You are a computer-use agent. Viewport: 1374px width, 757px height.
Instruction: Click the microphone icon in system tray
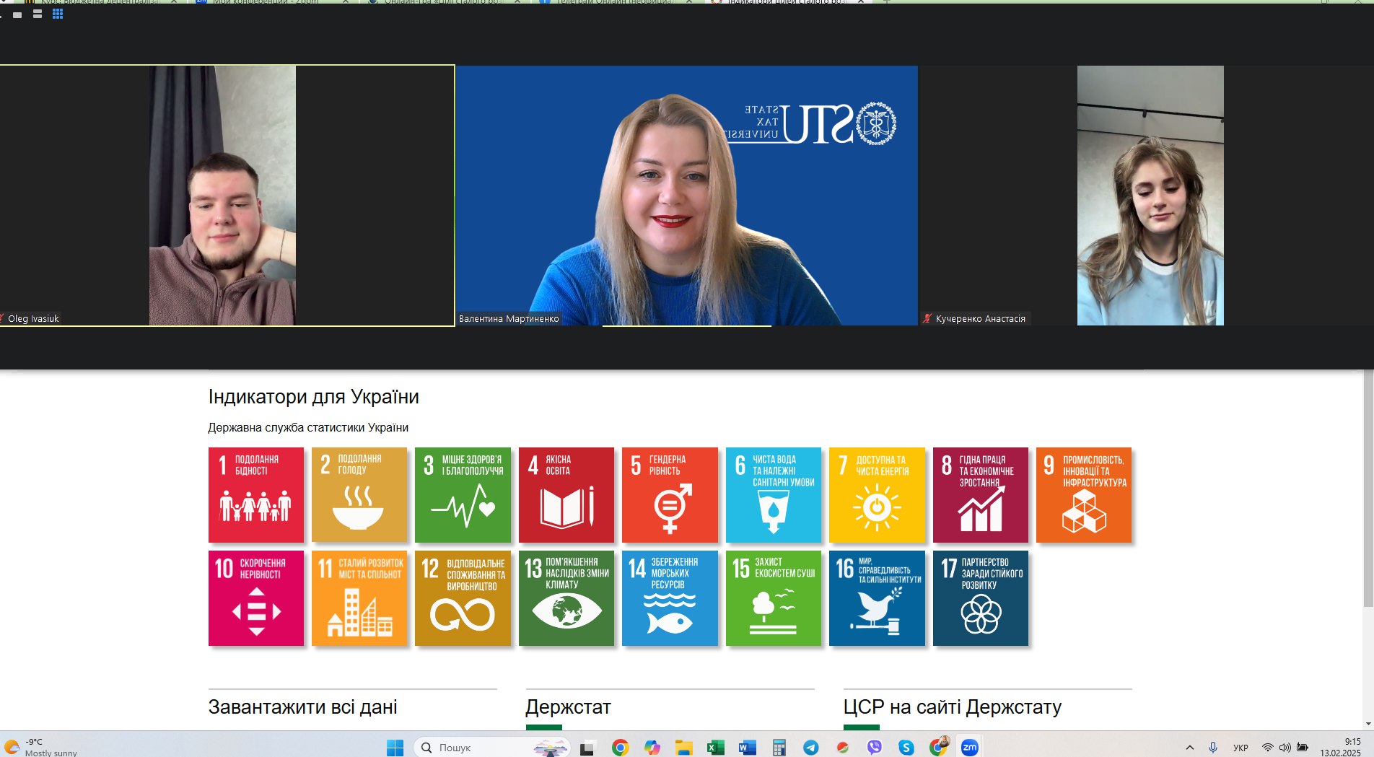coord(1213,748)
